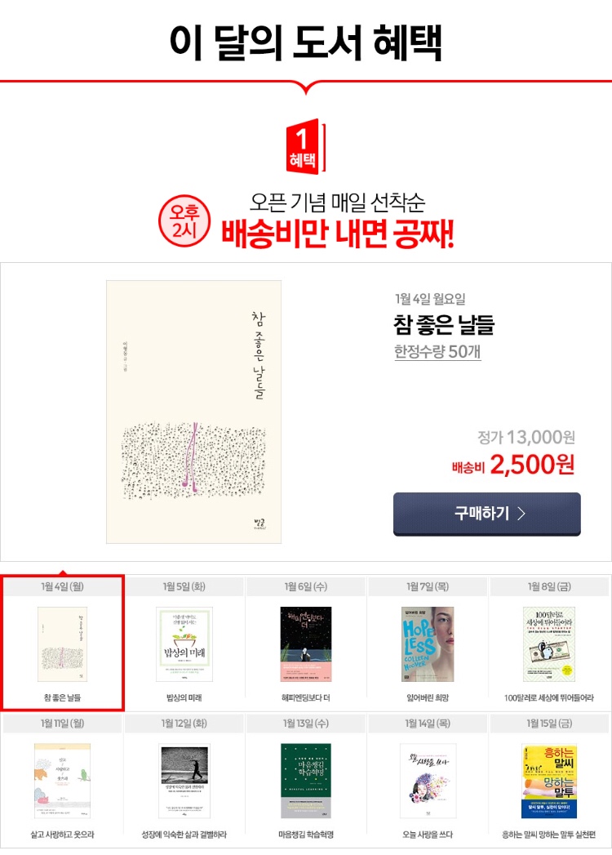Click the 한정수량 50개 underlined link
The height and width of the screenshot is (855, 612).
tap(437, 352)
